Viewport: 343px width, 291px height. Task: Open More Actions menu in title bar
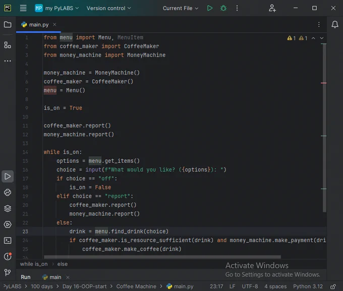[237, 8]
